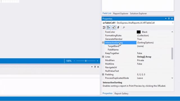Select the TargetBand property row

138,46
